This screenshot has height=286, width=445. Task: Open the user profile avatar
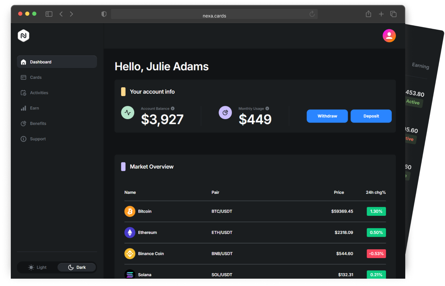pyautogui.click(x=389, y=36)
